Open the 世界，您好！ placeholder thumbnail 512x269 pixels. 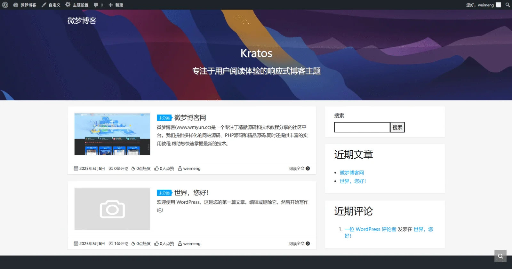tap(112, 209)
